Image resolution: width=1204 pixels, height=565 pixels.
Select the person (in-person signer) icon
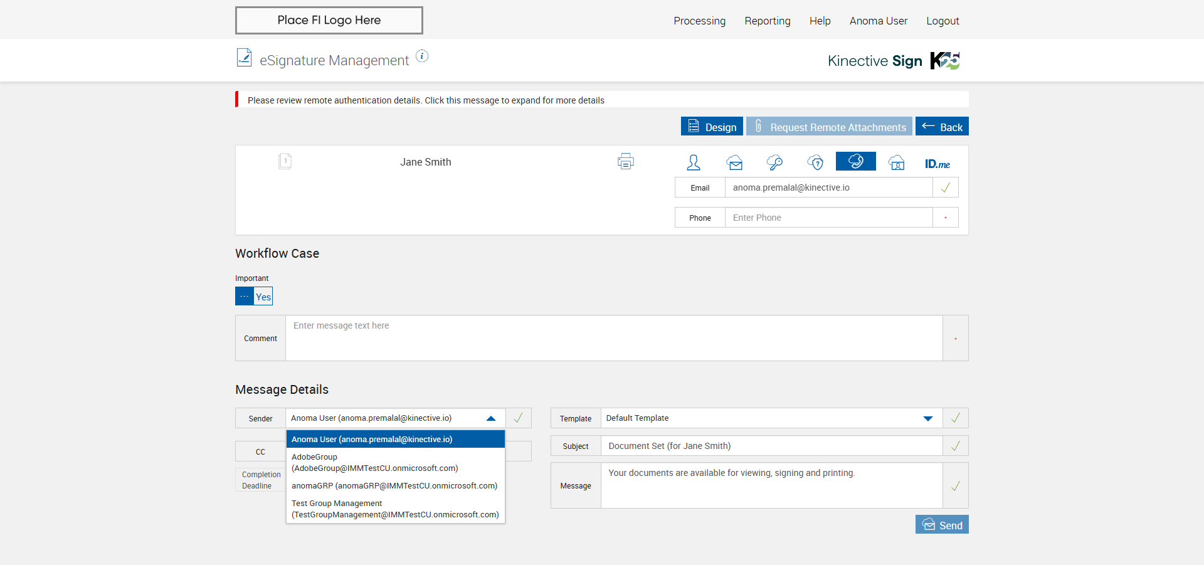click(x=693, y=162)
